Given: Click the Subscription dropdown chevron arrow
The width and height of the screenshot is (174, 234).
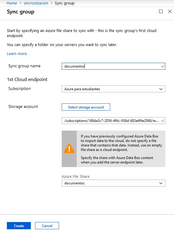Looking at the screenshot, I should 161,89.
